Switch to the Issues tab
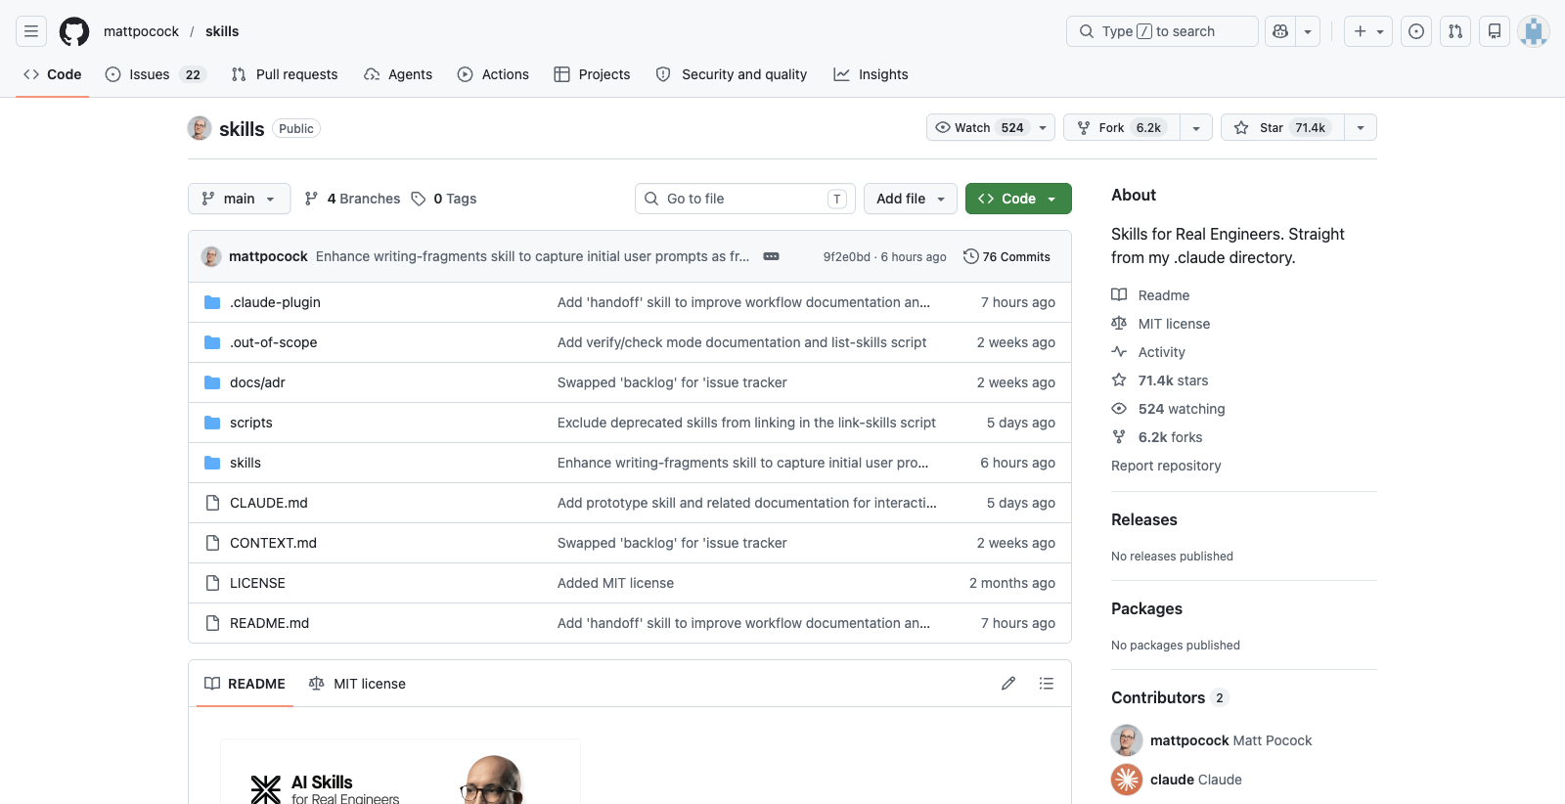 coord(156,74)
